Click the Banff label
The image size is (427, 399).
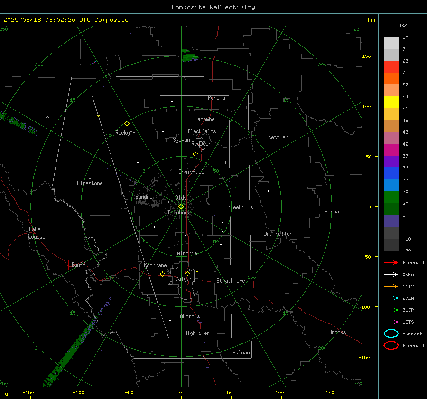click(78, 264)
